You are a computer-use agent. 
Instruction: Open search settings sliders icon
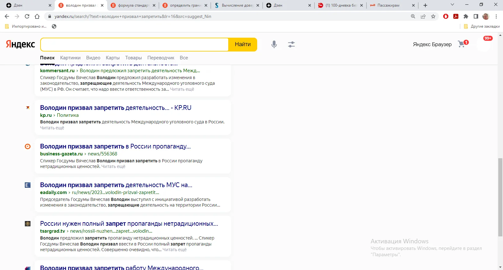click(291, 44)
